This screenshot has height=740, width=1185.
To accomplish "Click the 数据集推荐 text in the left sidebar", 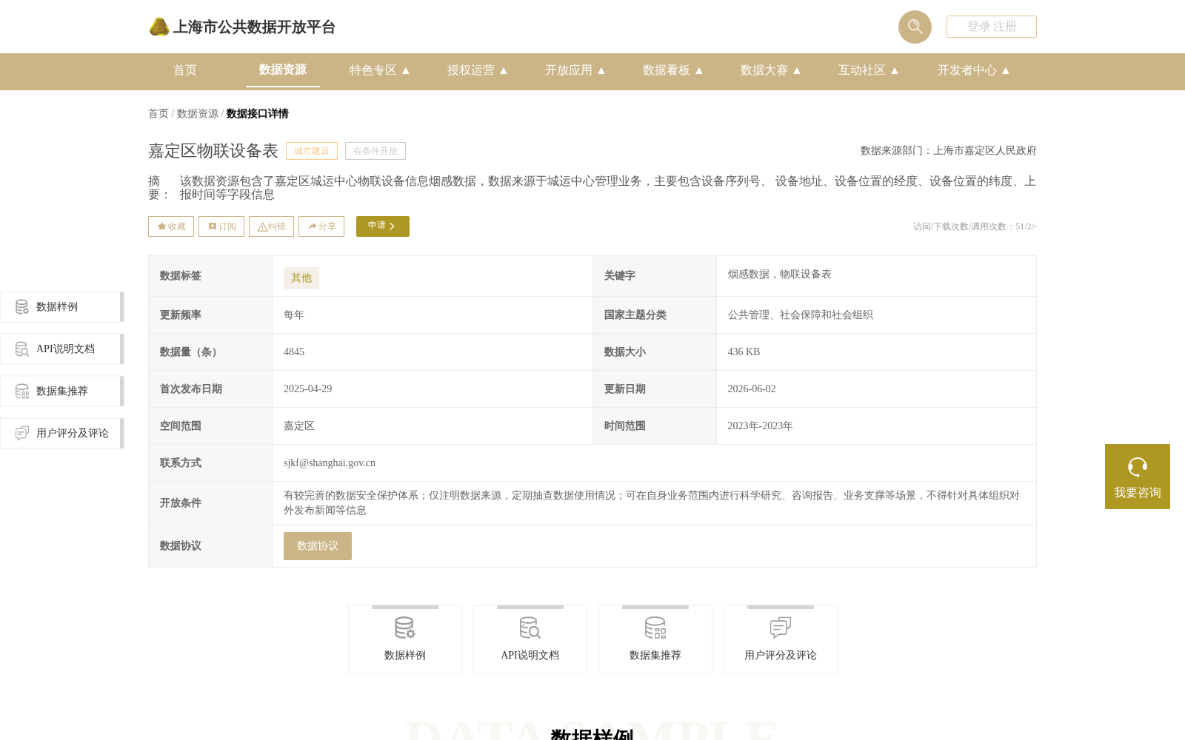I will (62, 391).
